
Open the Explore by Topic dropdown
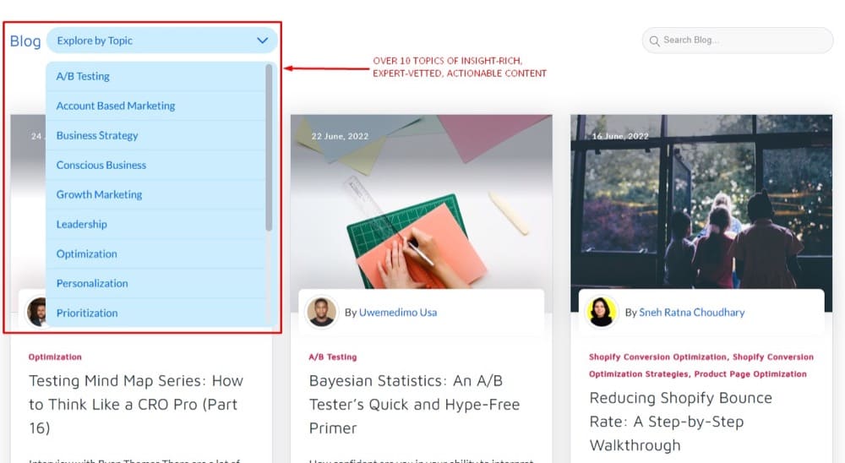point(161,41)
